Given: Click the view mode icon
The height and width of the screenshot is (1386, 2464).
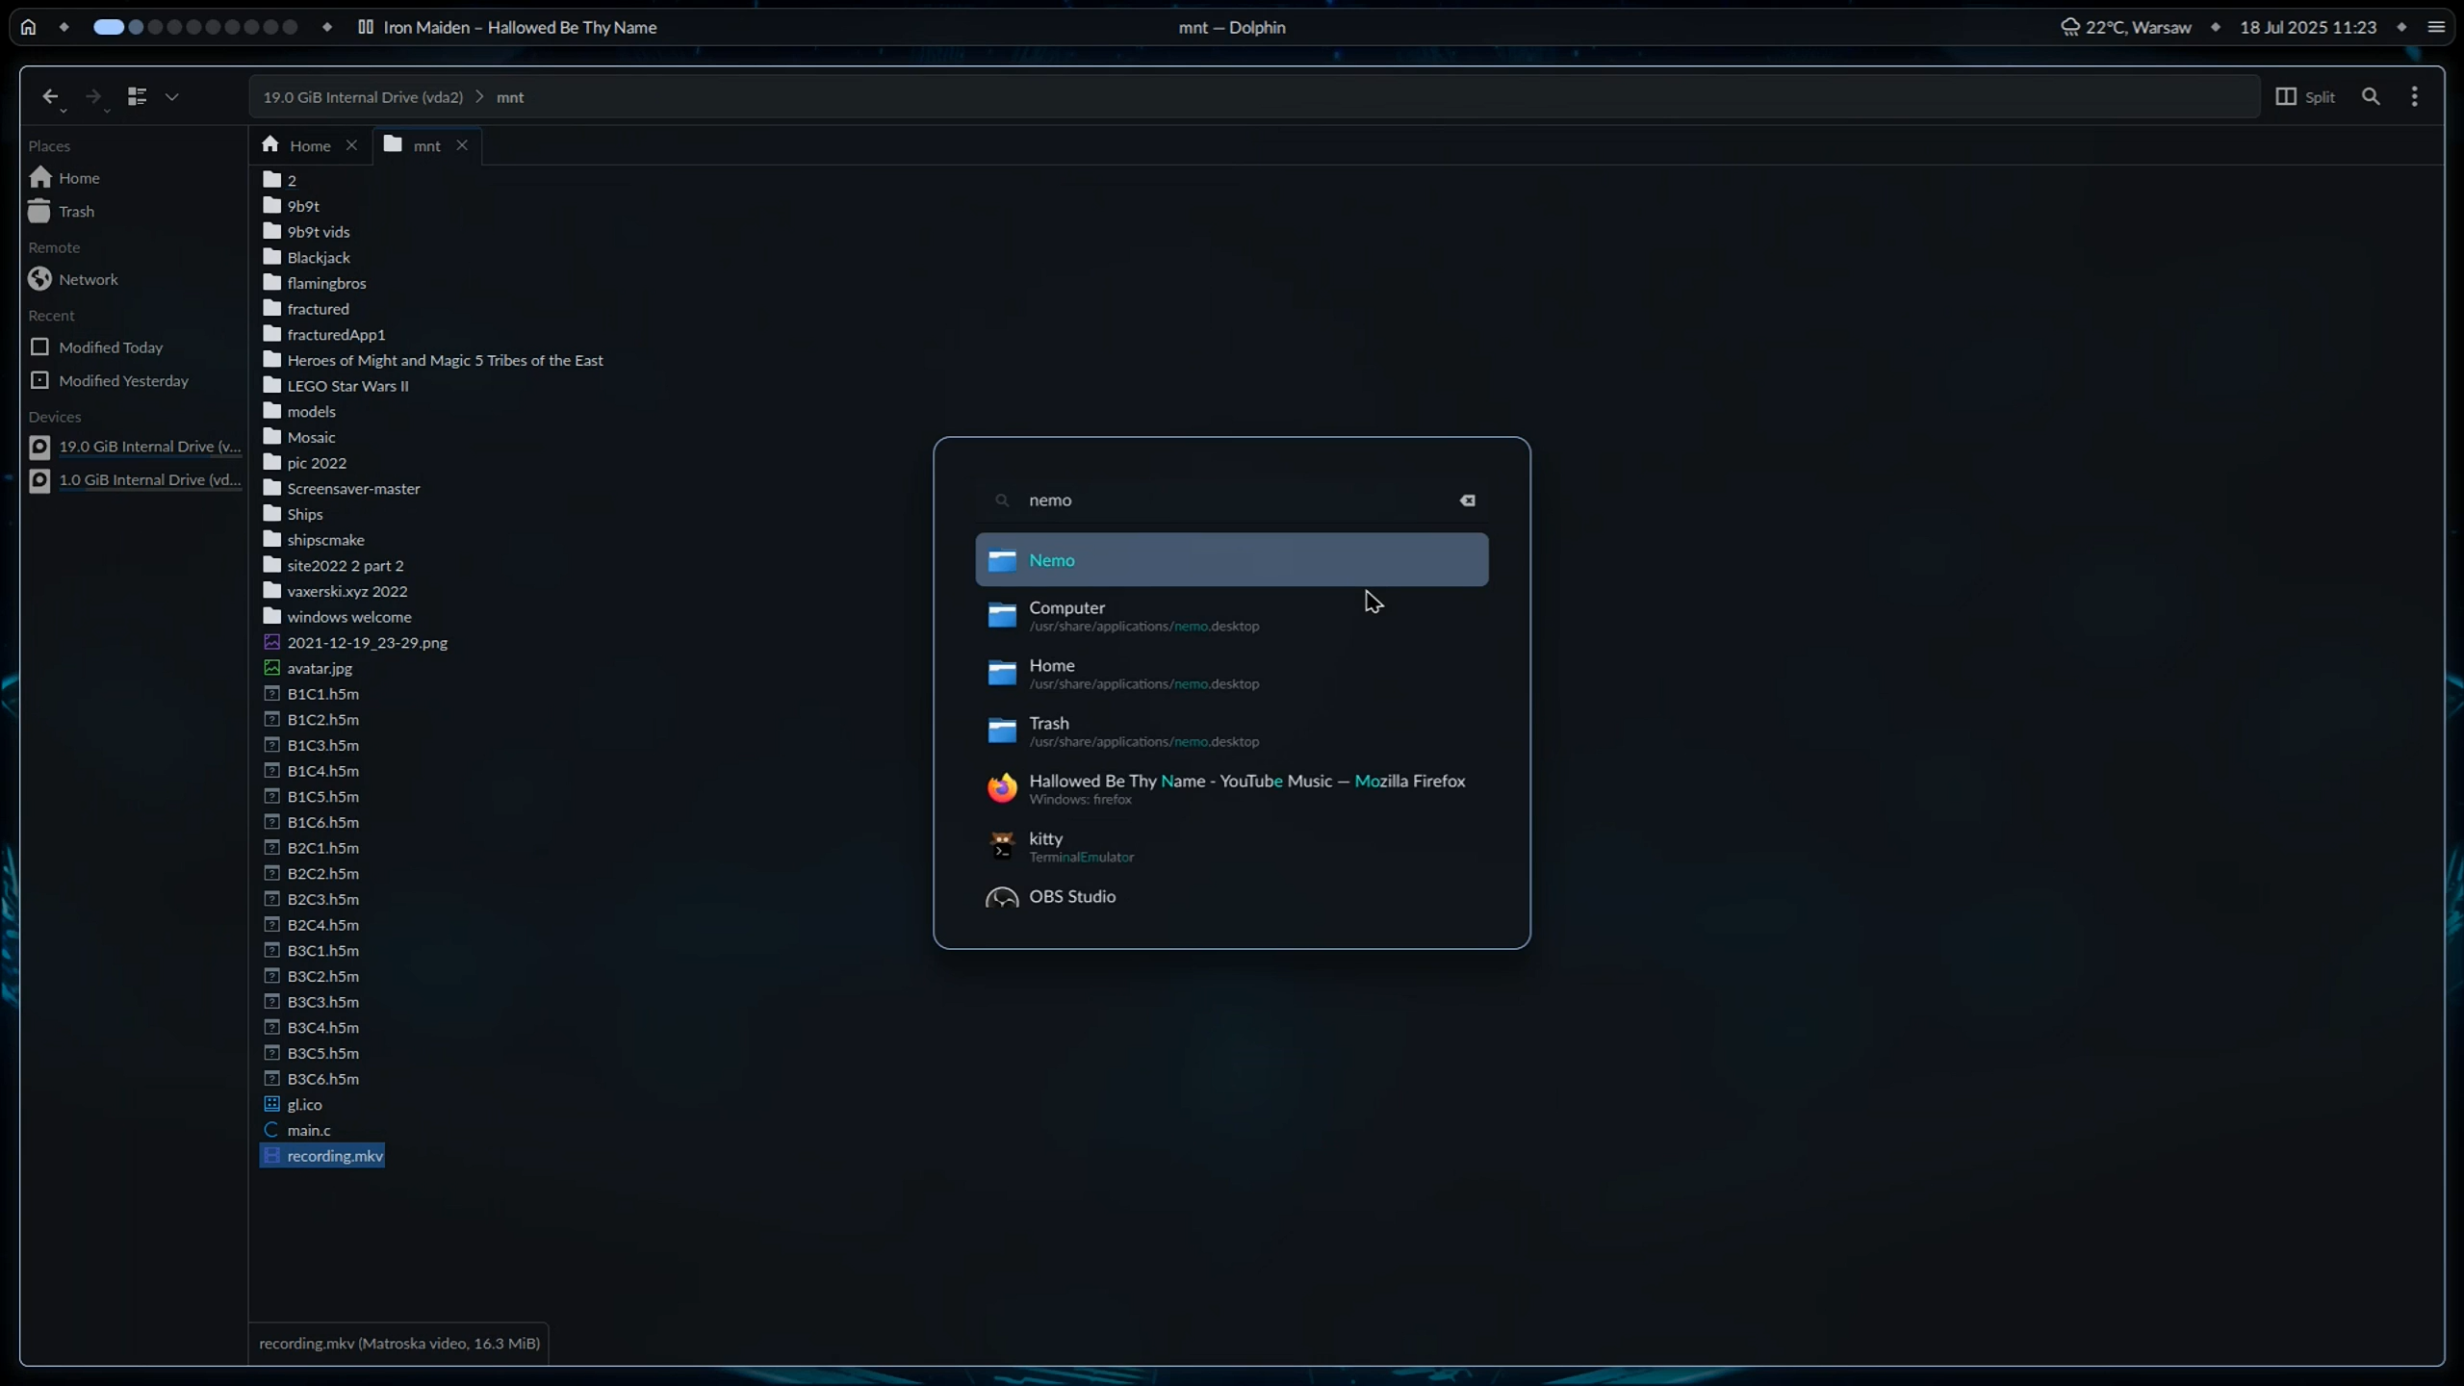Looking at the screenshot, I should coord(137,96).
